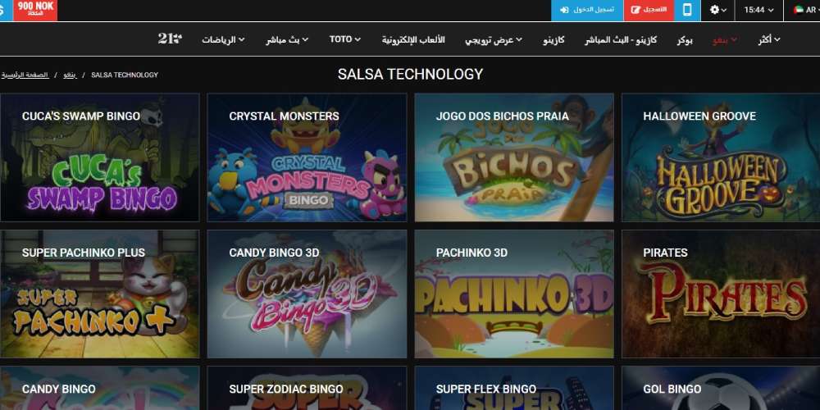
Task: Open the بوكر poker menu item
Action: coord(685,39)
